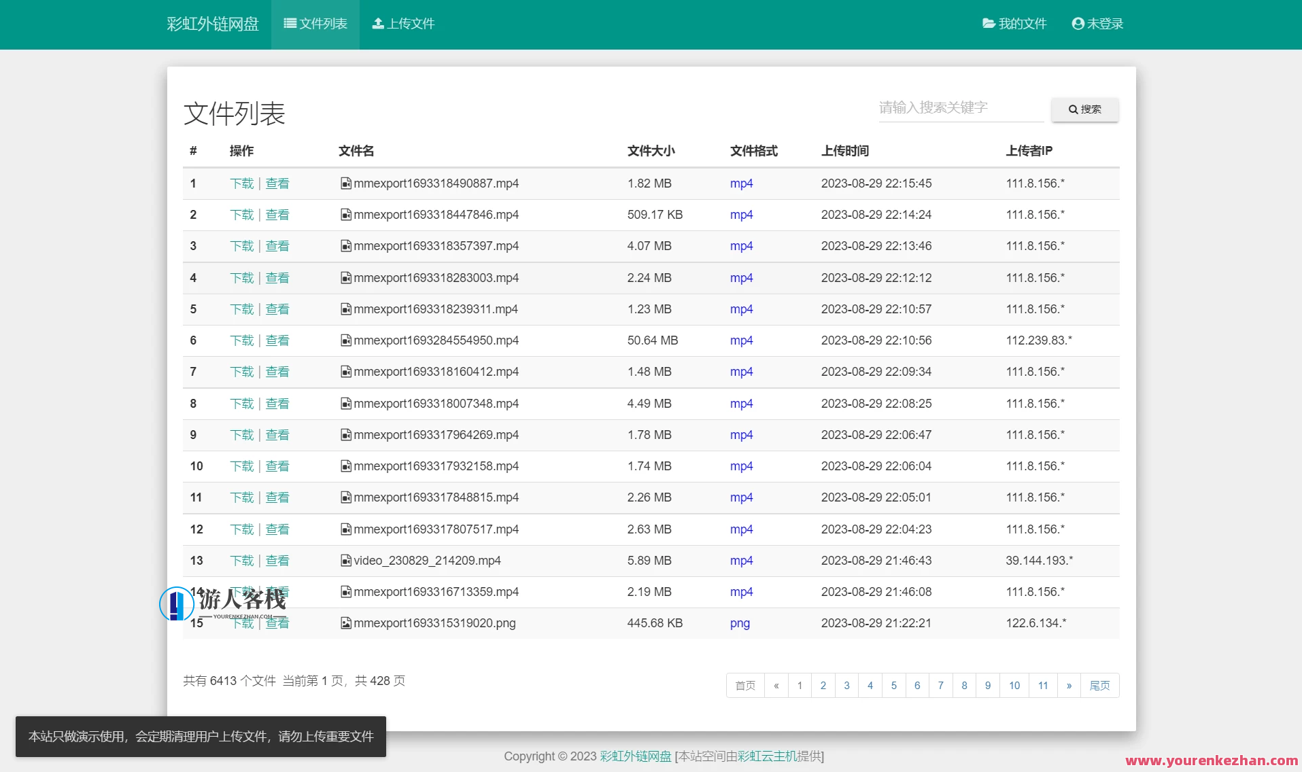Open 我的文件 via the folder icon
This screenshot has height=772, width=1302.
[987, 23]
